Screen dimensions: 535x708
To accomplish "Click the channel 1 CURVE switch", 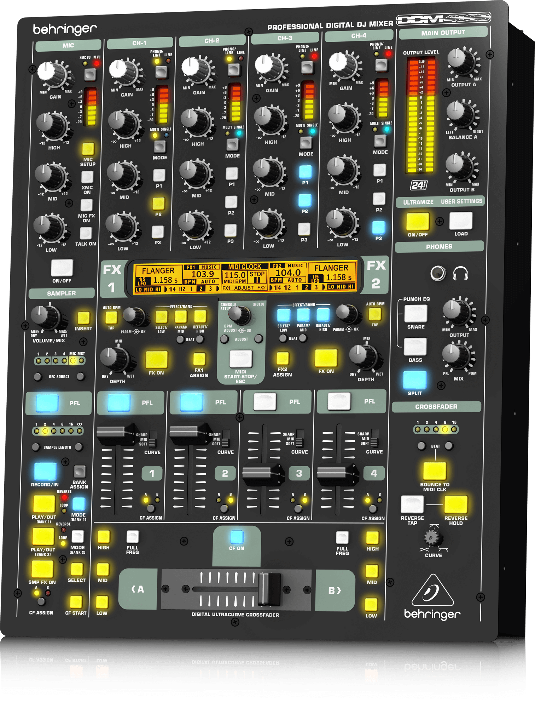I will [x=153, y=439].
